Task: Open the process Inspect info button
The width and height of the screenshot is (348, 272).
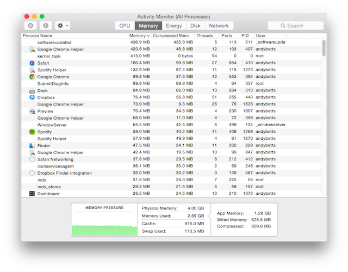Action: pos(46,26)
